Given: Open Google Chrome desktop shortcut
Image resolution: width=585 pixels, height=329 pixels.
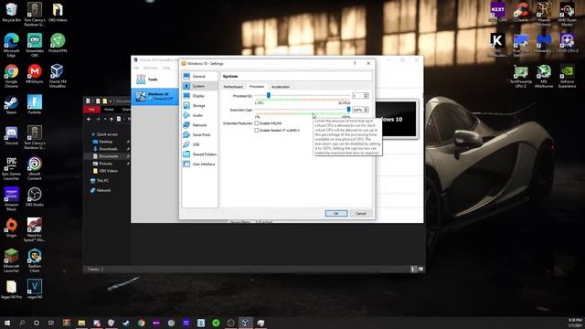Looking at the screenshot, I should (x=12, y=76).
